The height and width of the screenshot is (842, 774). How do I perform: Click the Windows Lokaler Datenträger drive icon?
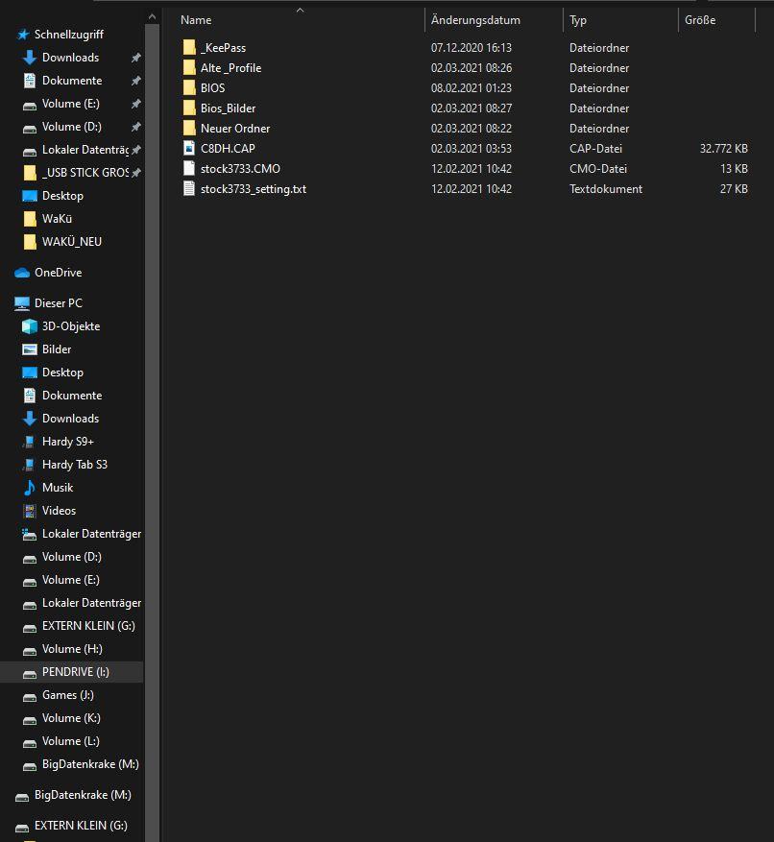click(x=30, y=535)
